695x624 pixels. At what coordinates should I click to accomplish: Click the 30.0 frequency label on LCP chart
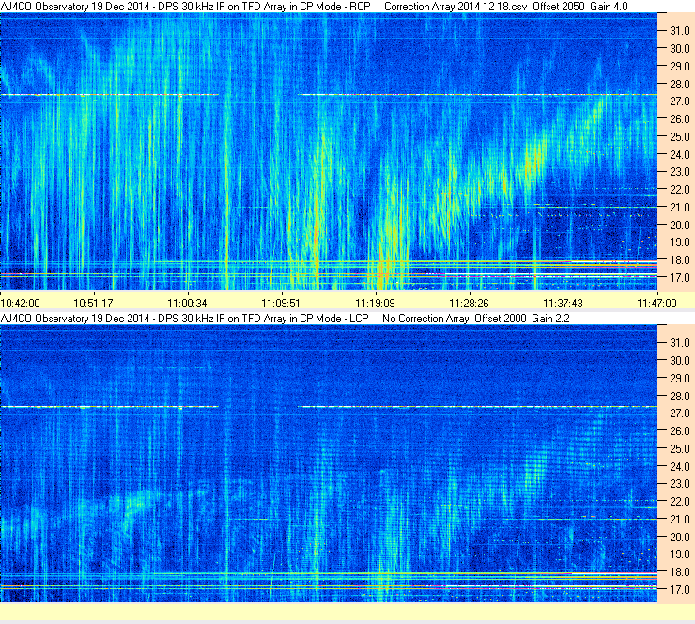coord(679,361)
